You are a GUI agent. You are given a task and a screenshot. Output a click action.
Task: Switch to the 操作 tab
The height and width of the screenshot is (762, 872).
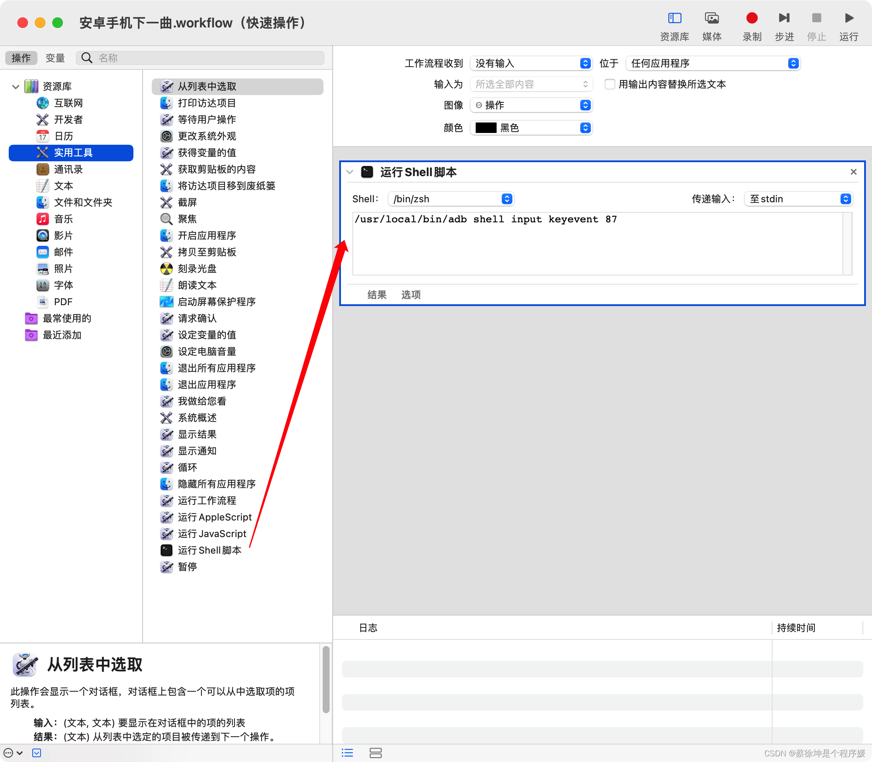click(x=21, y=58)
